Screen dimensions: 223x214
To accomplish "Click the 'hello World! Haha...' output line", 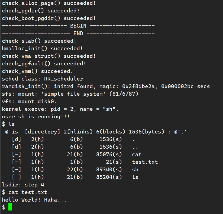I will 34,200.
